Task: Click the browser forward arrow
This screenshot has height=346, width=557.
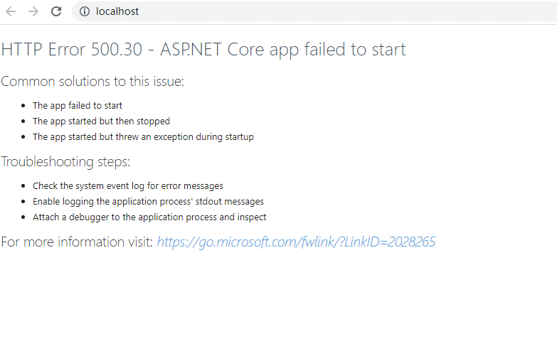Action: [x=33, y=11]
